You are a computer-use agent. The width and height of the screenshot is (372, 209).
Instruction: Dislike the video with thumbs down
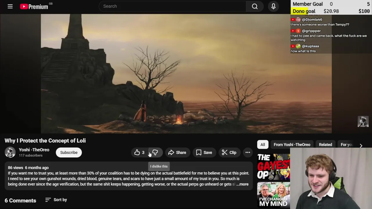[x=155, y=152]
